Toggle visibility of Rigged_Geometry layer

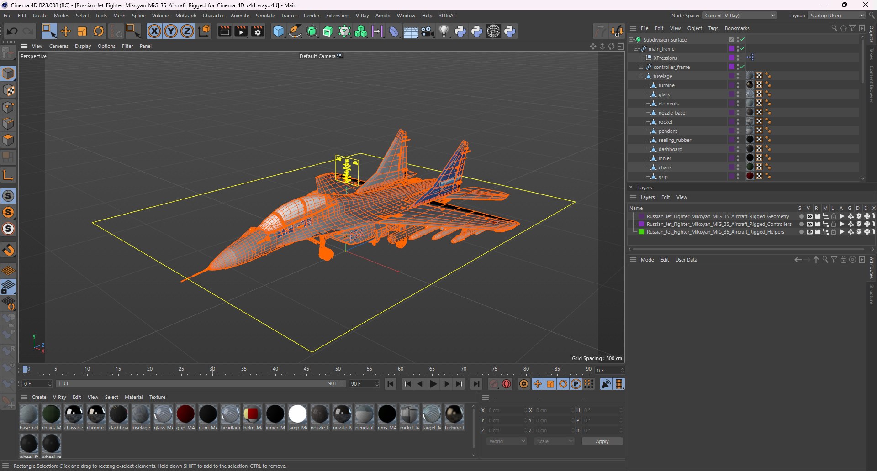[809, 216]
